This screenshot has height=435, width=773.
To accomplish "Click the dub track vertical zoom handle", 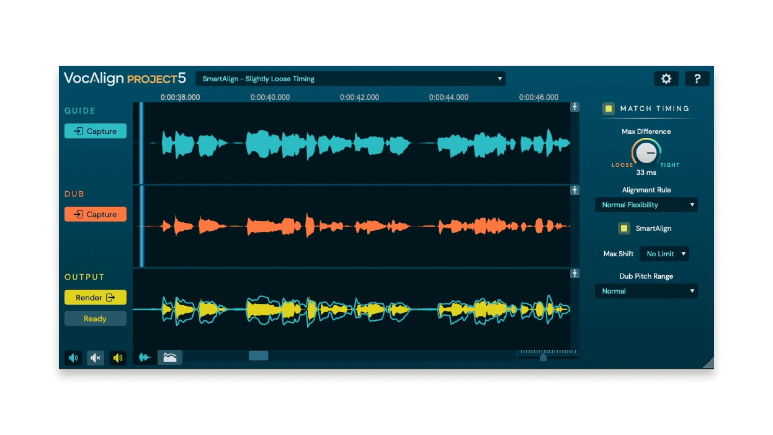I will pos(575,190).
